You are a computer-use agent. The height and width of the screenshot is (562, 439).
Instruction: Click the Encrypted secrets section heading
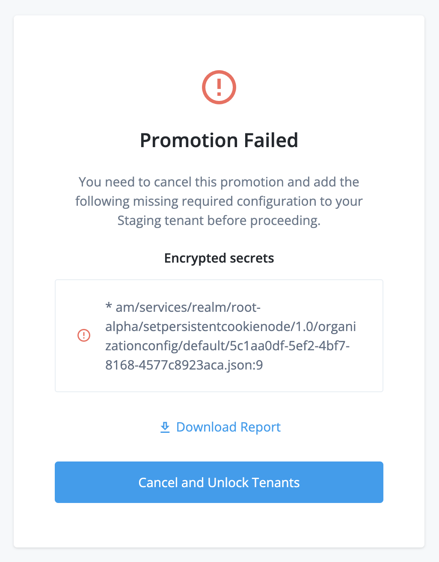coord(219,258)
